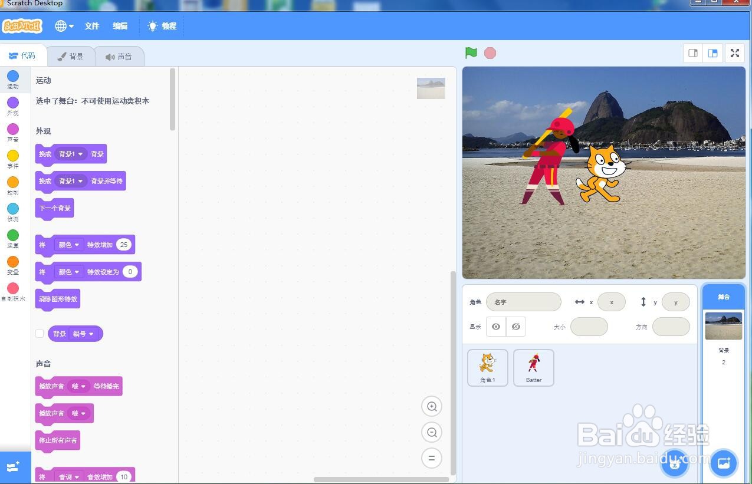Image resolution: width=752 pixels, height=484 pixels.
Task: Open the language globe menu
Action: (x=64, y=26)
